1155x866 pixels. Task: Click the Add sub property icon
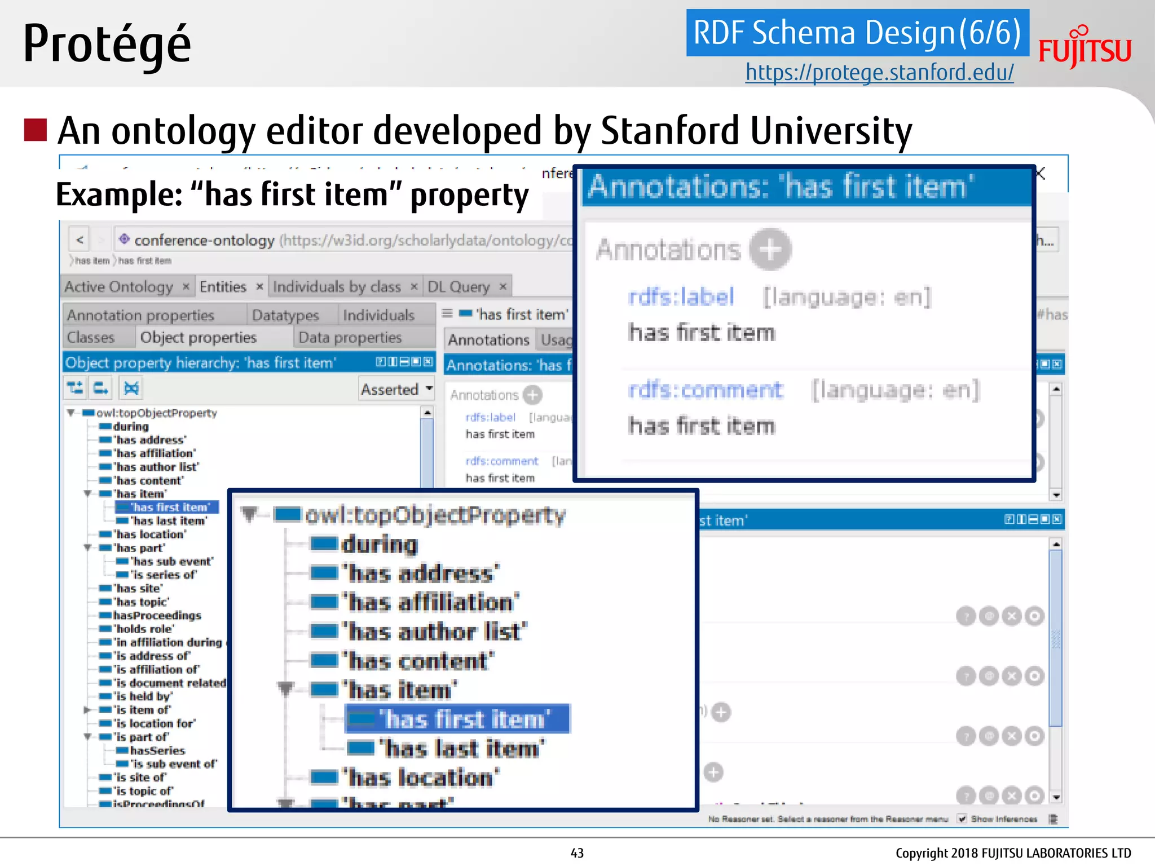(75, 388)
